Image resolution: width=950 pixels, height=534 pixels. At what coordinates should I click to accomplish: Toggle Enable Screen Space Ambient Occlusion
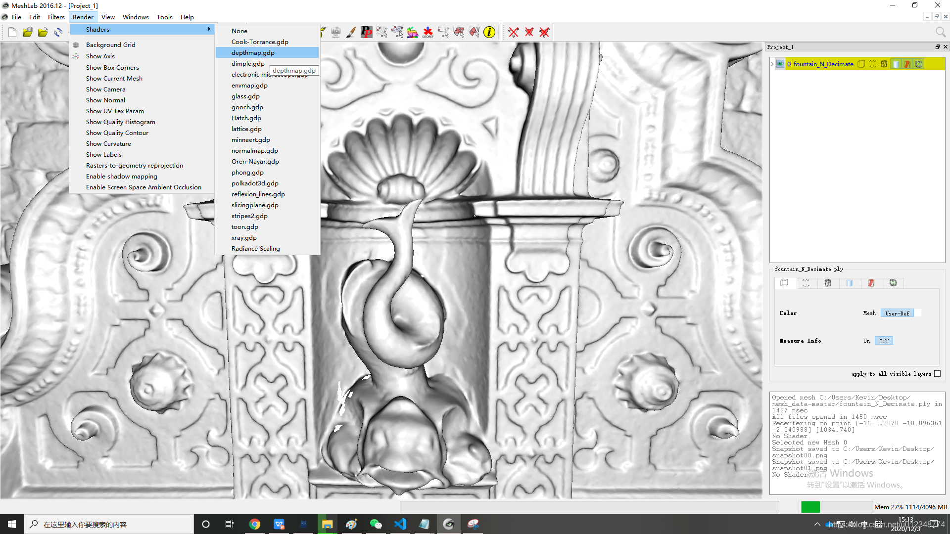(x=143, y=187)
